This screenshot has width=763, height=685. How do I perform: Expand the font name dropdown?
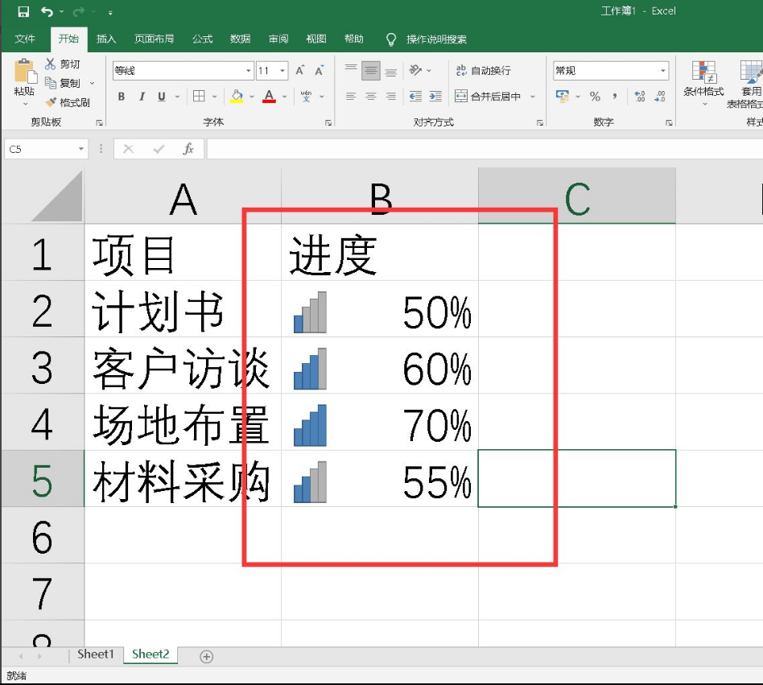pos(249,71)
